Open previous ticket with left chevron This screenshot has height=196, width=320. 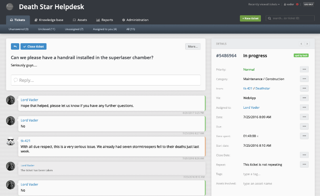[301, 44]
